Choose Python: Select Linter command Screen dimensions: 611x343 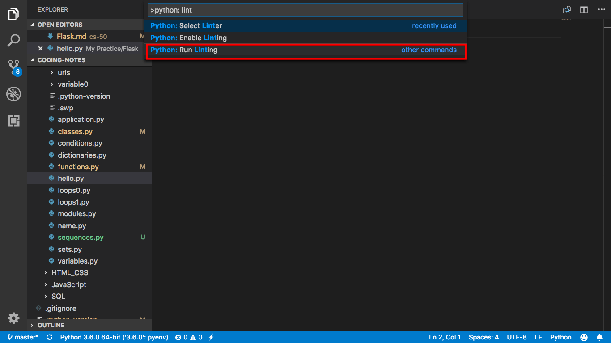pyautogui.click(x=305, y=26)
